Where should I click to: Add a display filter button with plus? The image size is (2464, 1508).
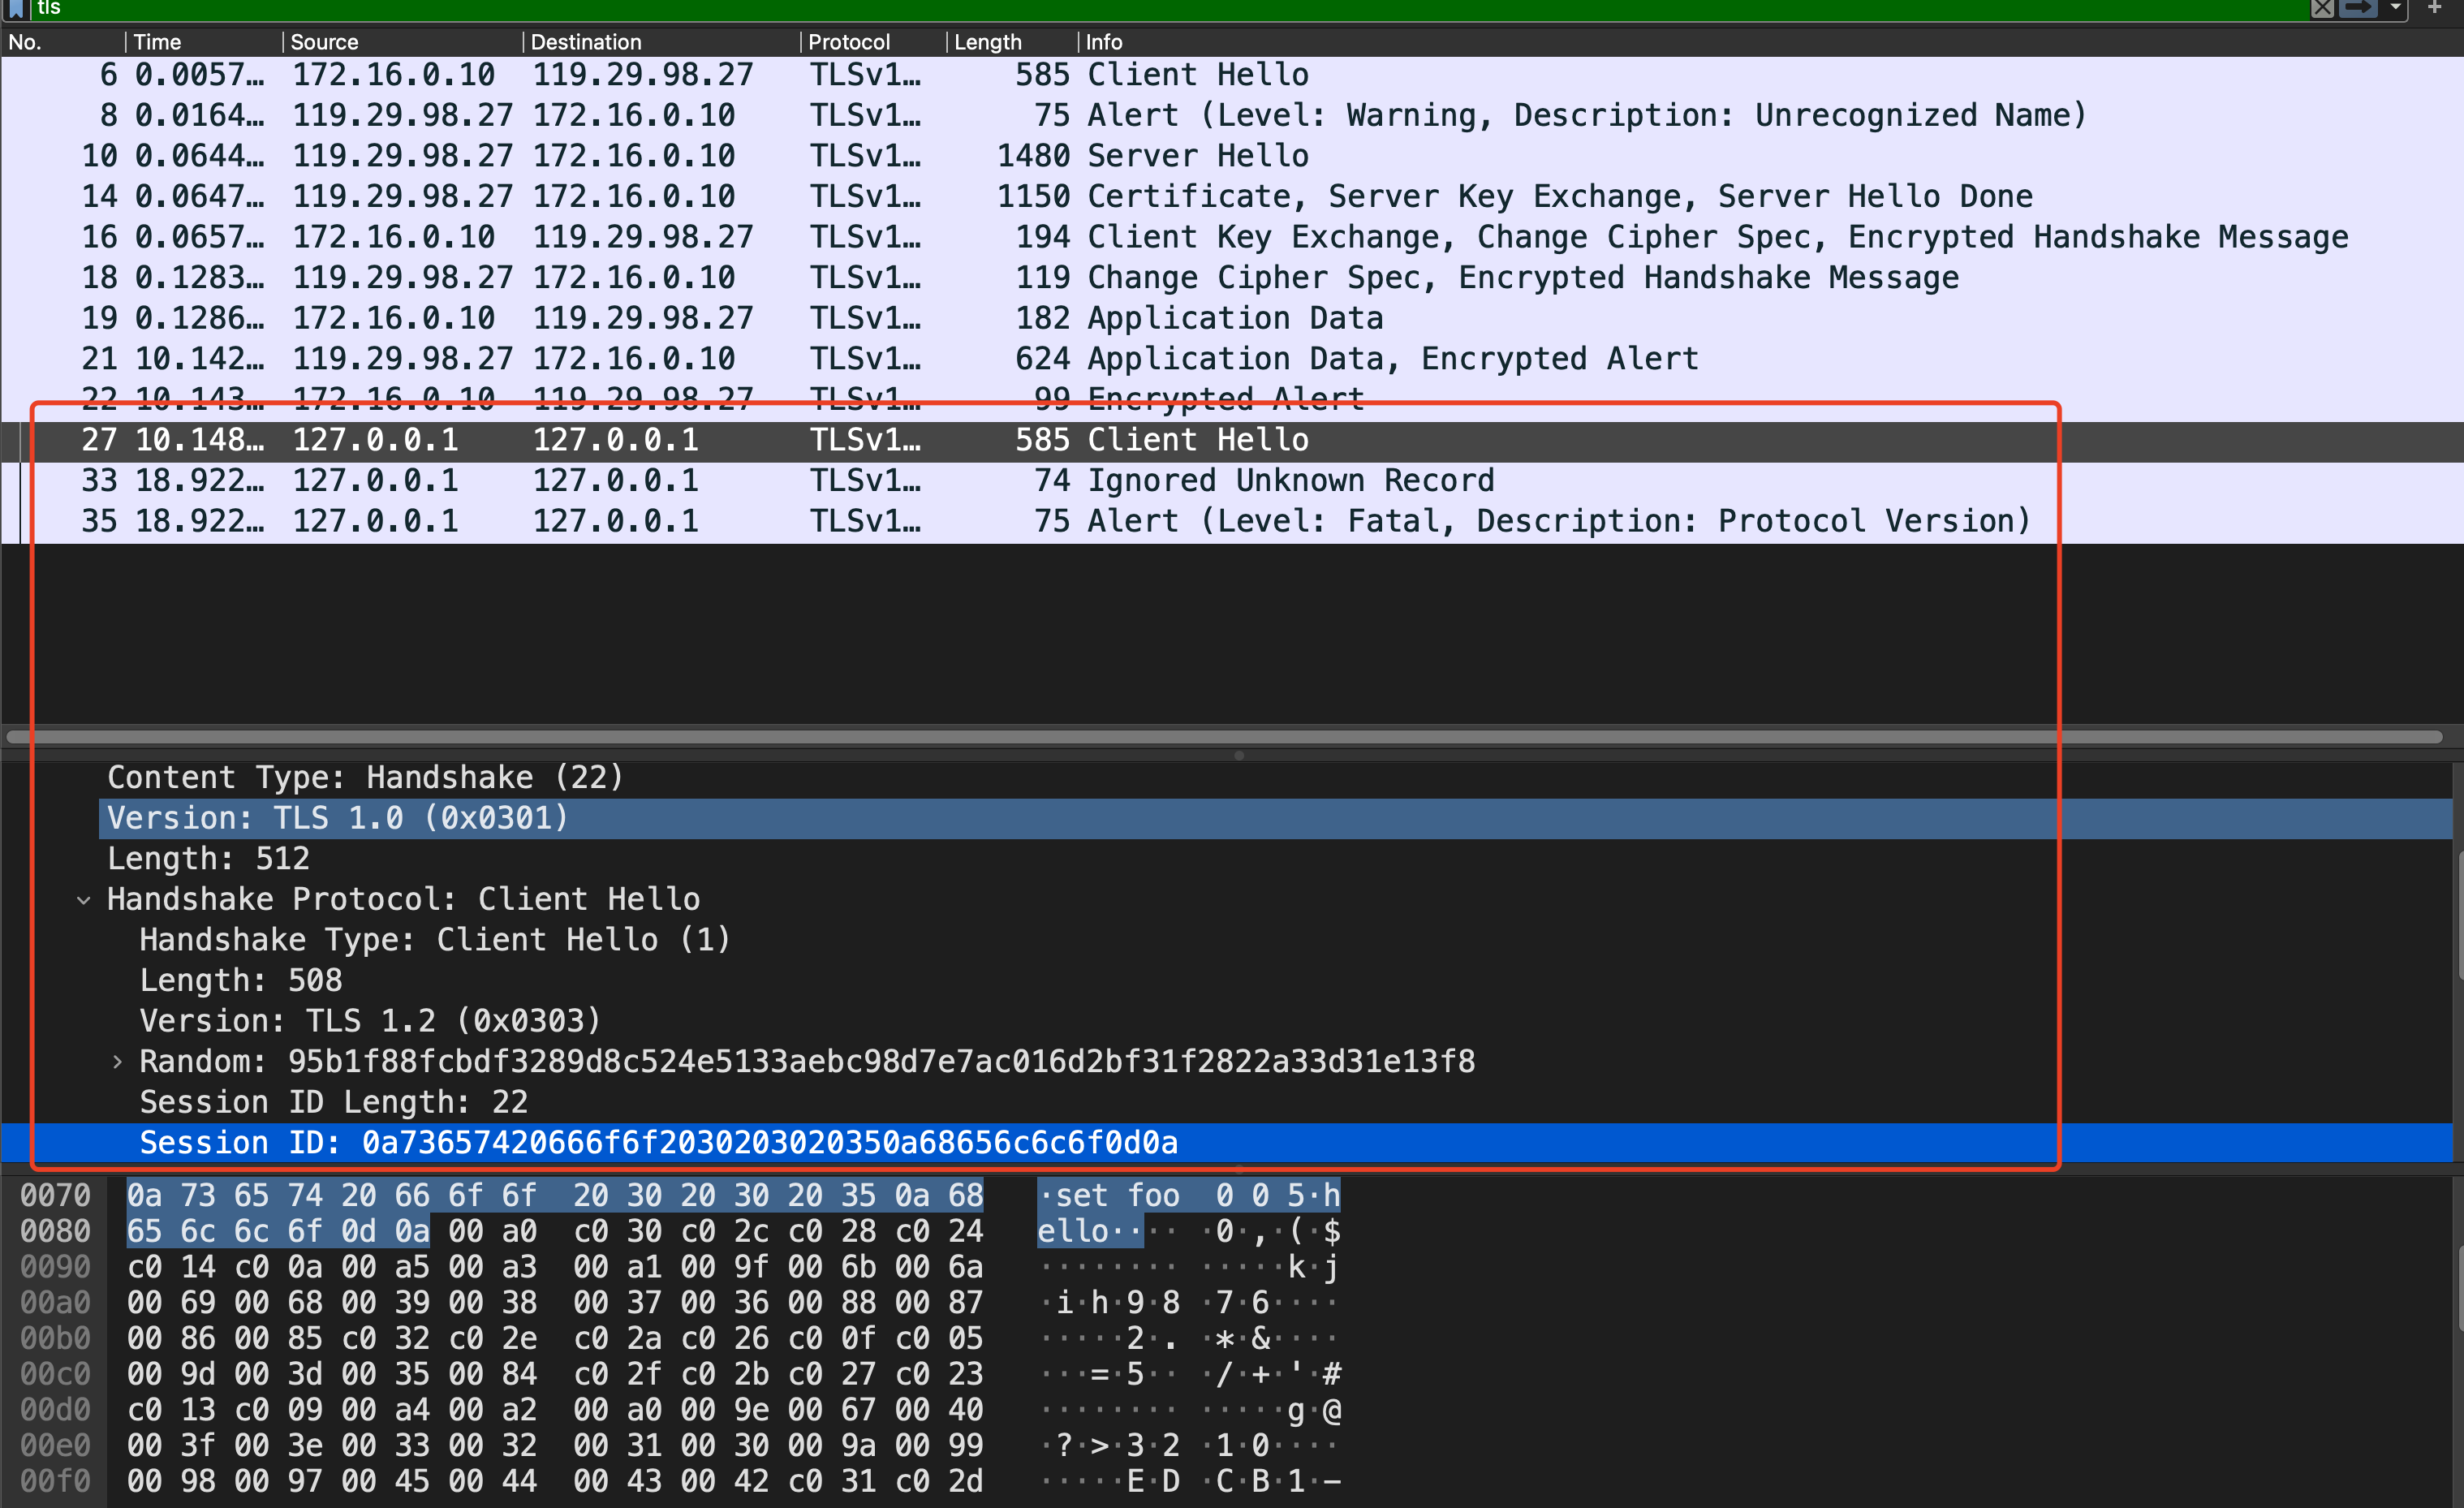[2435, 9]
